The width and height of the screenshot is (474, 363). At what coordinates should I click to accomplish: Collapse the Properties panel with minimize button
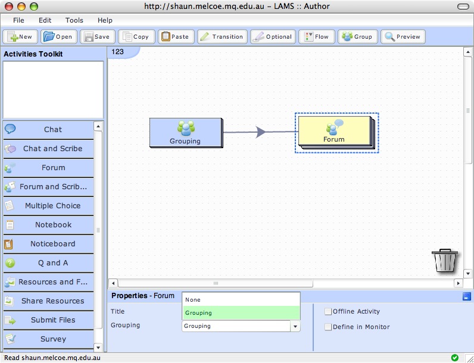click(466, 296)
